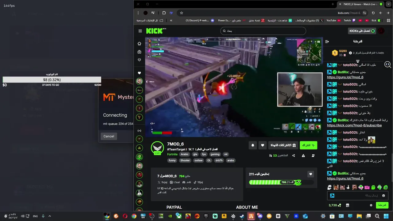The image size is (393, 221).
Task: Open the browse icon in Kick sidebar
Action: point(139,52)
